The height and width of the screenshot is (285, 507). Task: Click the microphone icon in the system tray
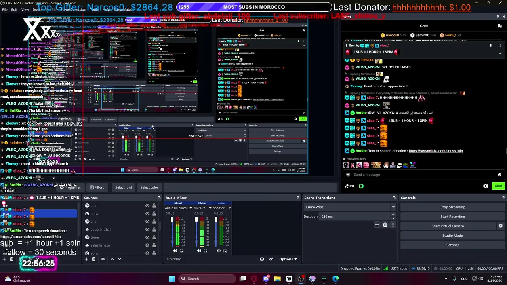(454, 279)
